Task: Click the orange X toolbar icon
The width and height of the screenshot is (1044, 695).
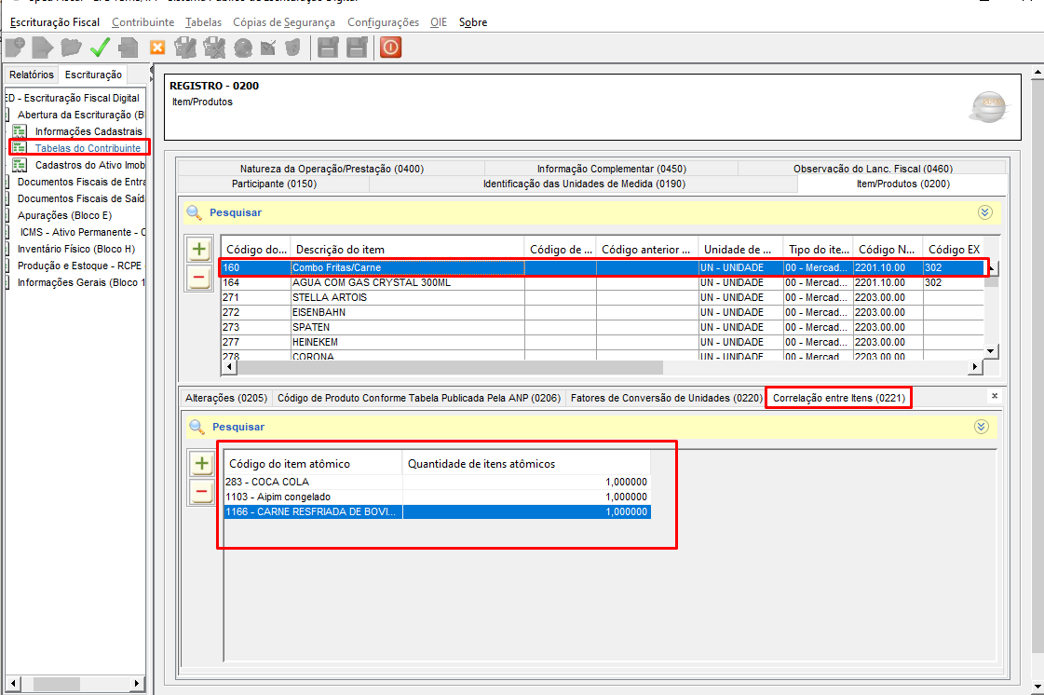Action: [157, 47]
